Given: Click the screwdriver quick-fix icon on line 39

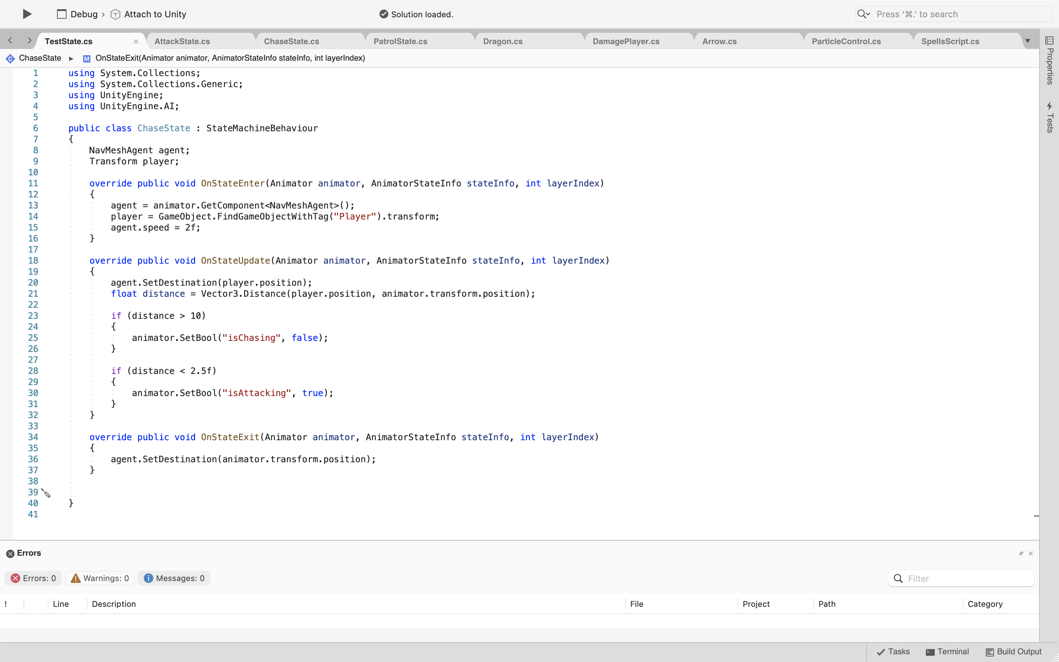Looking at the screenshot, I should [x=46, y=493].
